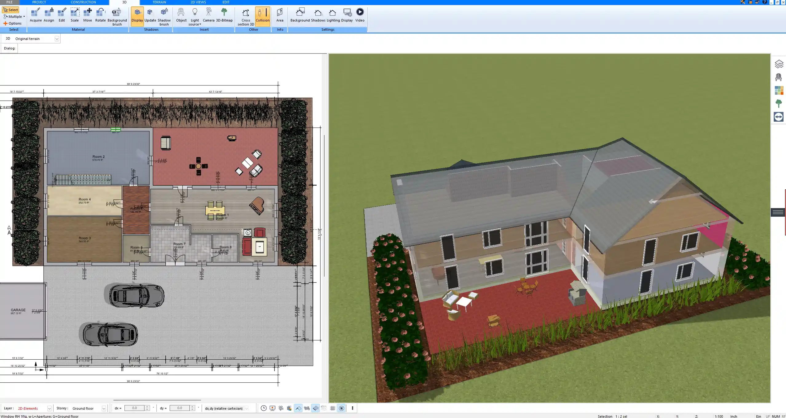The height and width of the screenshot is (418, 786).
Task: Click the Select button
Action: coord(11,10)
